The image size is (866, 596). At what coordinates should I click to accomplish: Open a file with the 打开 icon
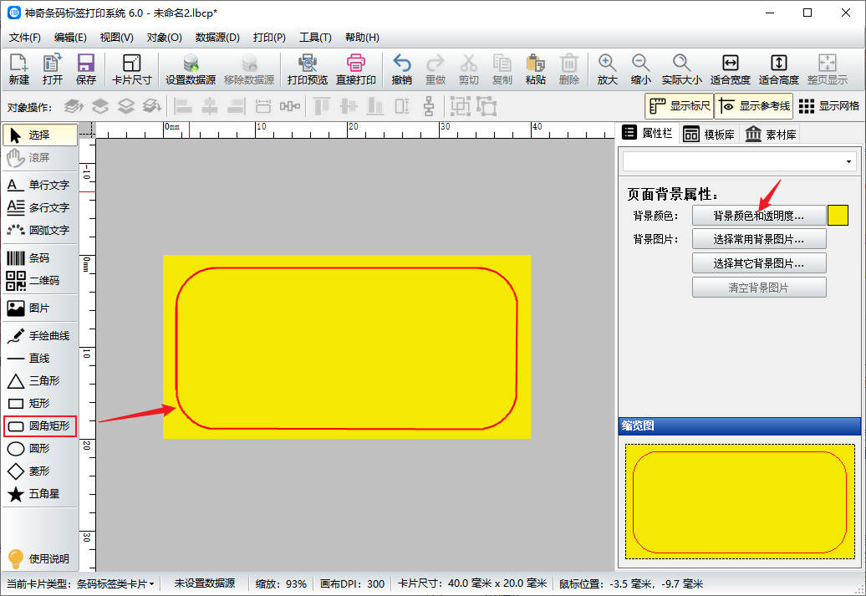tap(53, 69)
